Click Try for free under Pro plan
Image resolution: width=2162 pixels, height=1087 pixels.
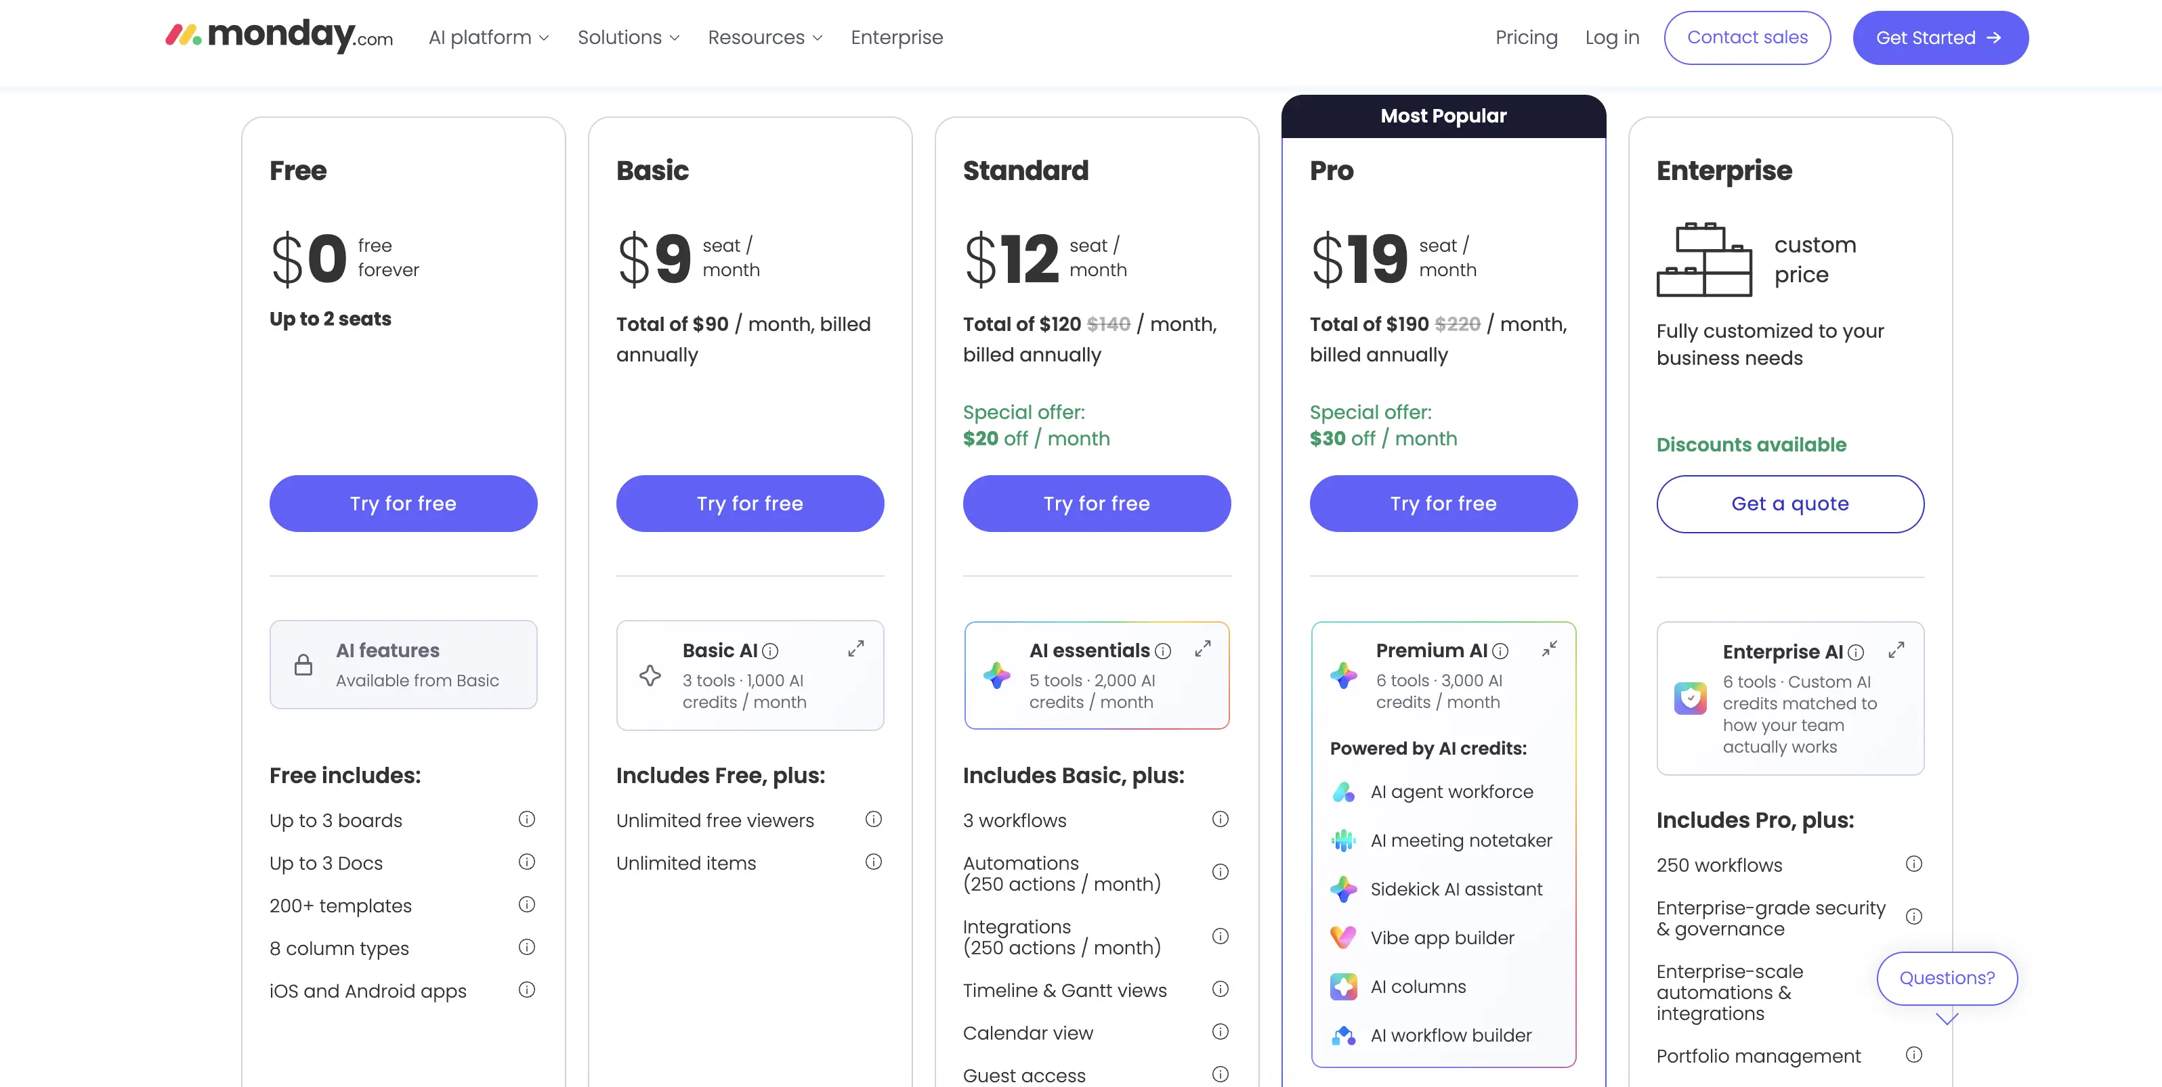1443,504
